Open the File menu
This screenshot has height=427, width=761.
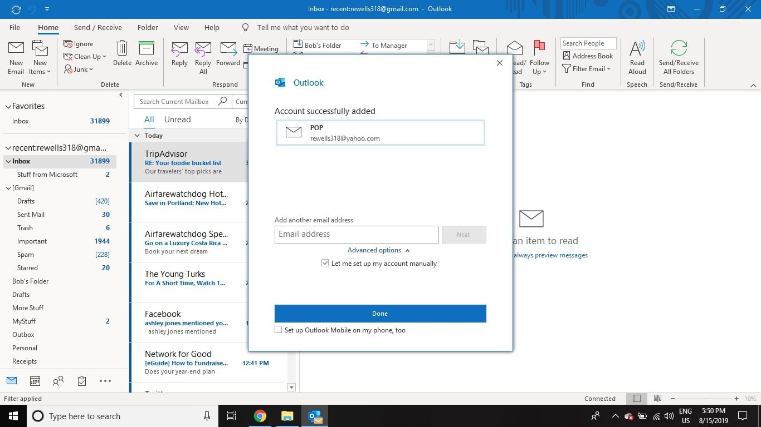tap(15, 27)
